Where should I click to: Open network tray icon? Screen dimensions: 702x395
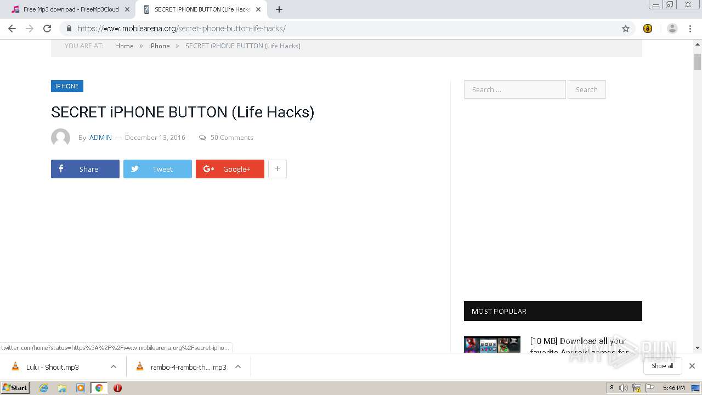(637, 388)
